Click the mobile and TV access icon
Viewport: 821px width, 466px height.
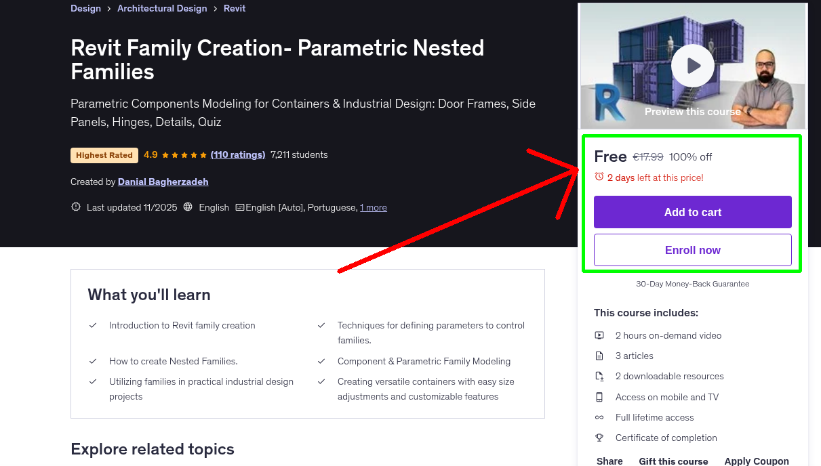[x=599, y=396]
